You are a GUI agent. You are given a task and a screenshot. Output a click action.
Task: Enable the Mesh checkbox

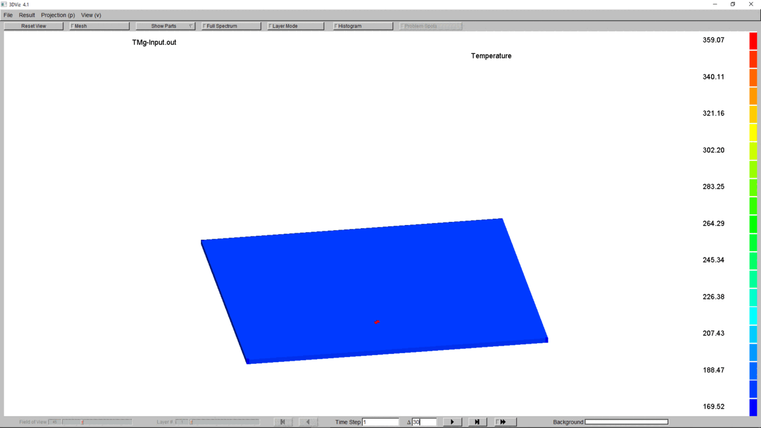click(72, 26)
